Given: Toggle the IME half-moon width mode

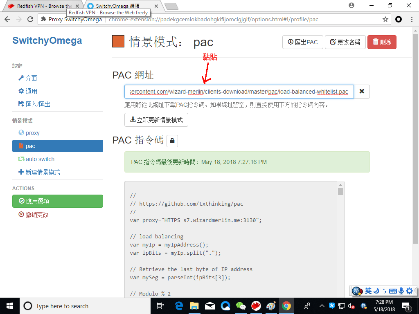Looking at the screenshot, I should click(x=376, y=291).
